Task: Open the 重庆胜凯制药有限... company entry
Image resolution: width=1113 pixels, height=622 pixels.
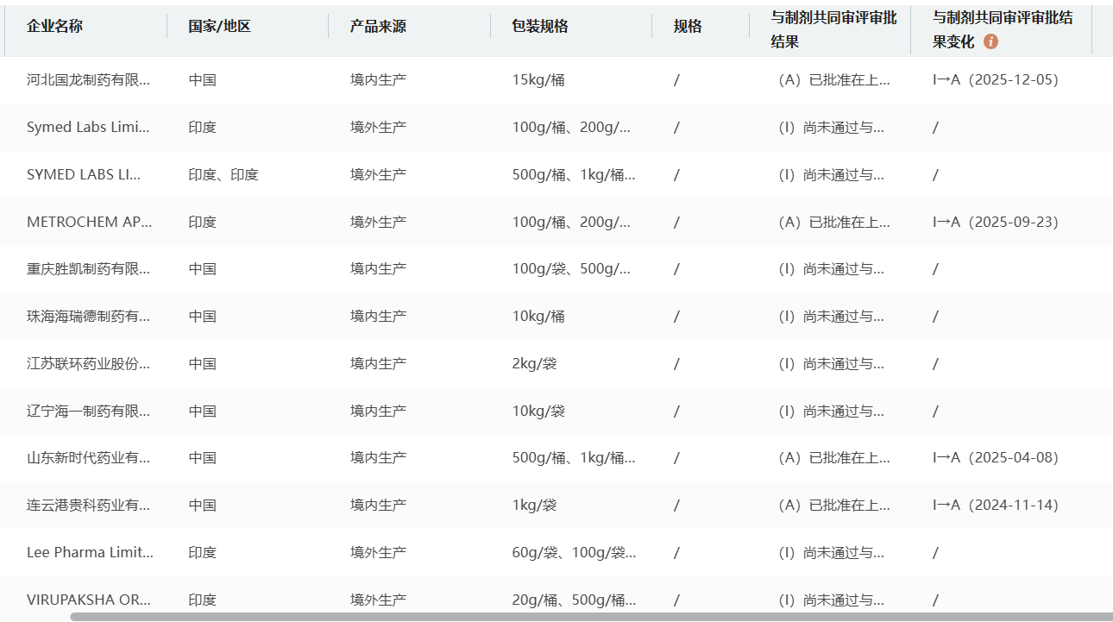Action: (x=88, y=269)
